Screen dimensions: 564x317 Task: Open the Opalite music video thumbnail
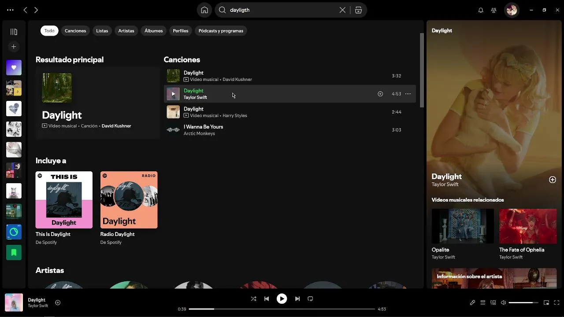tap(463, 226)
